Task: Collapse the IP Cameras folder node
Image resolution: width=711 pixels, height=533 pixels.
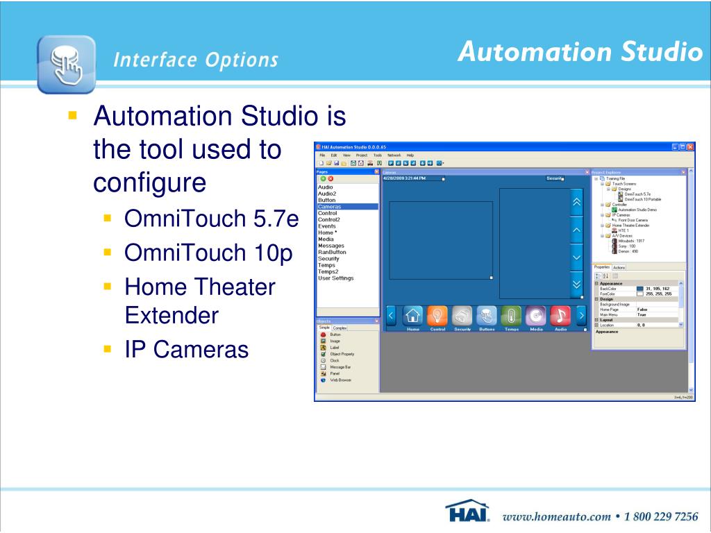Action: coord(603,215)
